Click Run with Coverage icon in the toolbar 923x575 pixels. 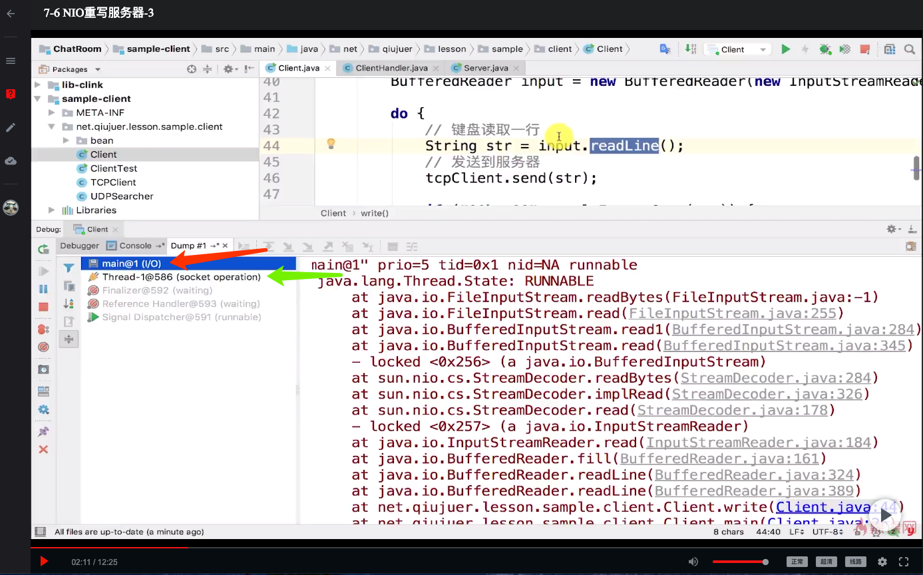(845, 49)
